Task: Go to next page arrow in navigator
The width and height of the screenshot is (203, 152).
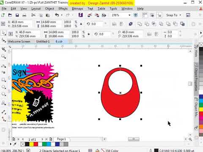Action: [x=42, y=139]
